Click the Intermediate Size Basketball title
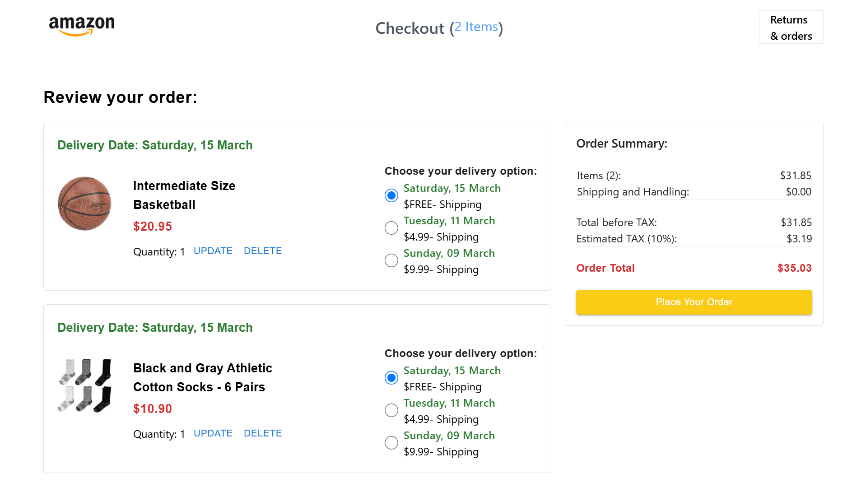This screenshot has height=487, width=866. click(x=184, y=195)
